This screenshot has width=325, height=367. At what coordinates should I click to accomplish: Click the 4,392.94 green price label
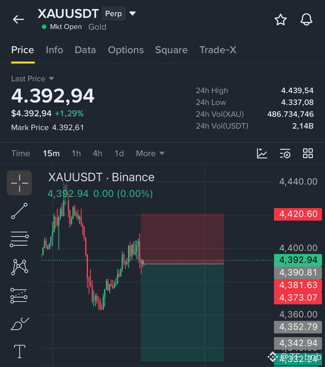click(298, 260)
